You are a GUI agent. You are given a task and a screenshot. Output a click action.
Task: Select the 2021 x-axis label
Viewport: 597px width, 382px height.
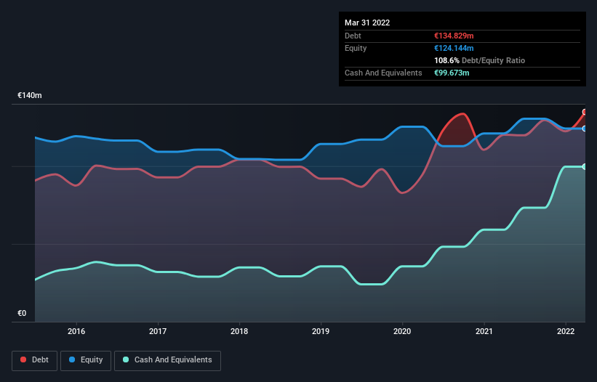pos(484,331)
